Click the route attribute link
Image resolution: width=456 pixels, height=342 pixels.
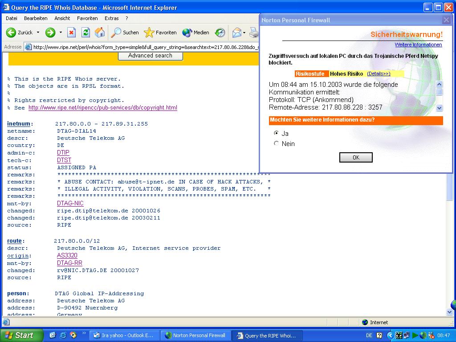coord(14,241)
